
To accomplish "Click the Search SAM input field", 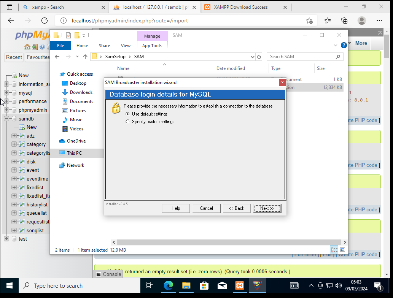I will [x=301, y=57].
